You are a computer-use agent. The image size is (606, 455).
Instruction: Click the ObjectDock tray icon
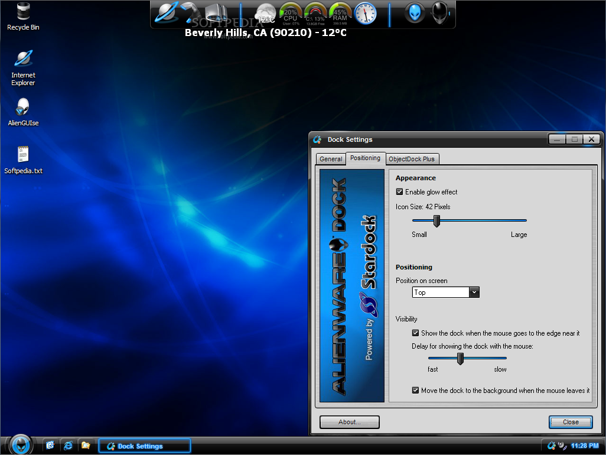[552, 446]
